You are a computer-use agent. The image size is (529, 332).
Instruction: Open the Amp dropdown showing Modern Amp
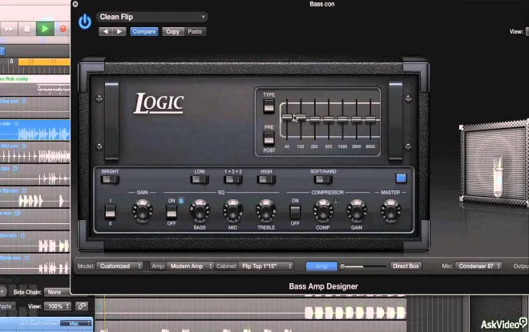pyautogui.click(x=190, y=266)
